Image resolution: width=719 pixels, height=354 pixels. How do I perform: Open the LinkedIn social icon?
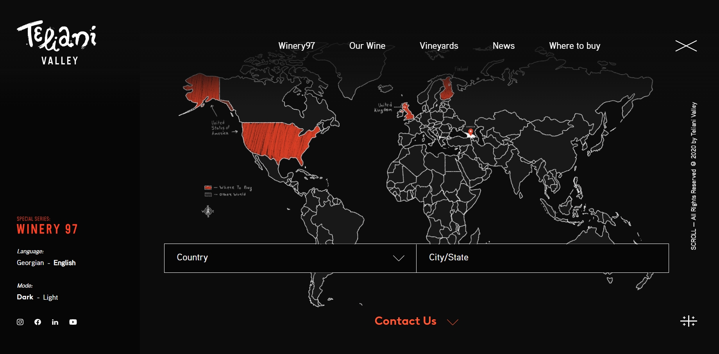click(55, 322)
